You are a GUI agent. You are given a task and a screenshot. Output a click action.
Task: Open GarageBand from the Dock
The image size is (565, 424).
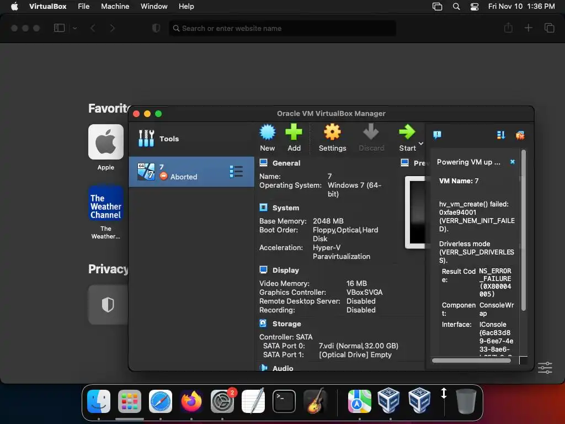pyautogui.click(x=315, y=401)
